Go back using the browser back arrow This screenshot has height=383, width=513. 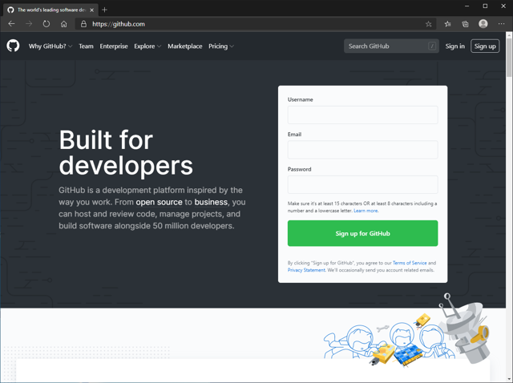(11, 24)
